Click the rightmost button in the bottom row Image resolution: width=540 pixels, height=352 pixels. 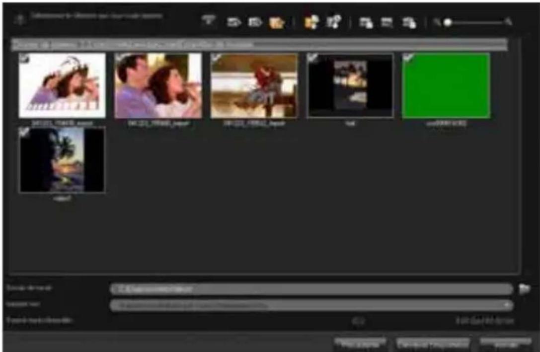pyautogui.click(x=505, y=343)
